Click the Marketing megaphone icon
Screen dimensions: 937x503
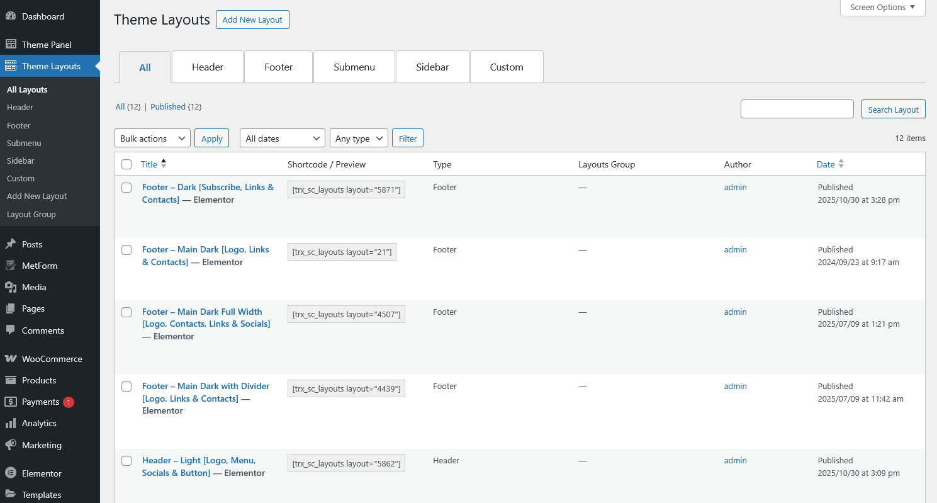coord(11,445)
